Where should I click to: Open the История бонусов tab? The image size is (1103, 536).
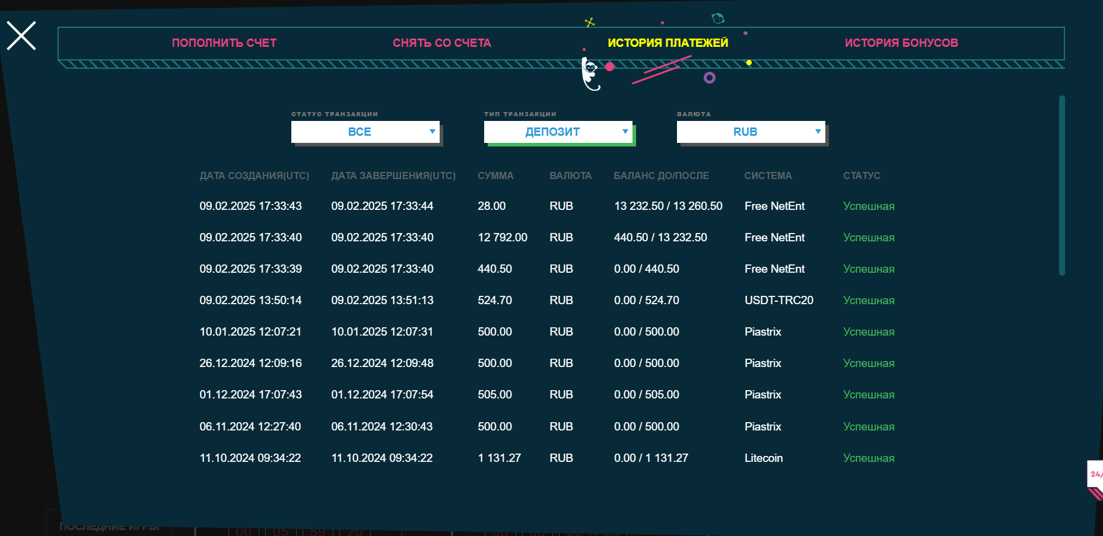(901, 43)
